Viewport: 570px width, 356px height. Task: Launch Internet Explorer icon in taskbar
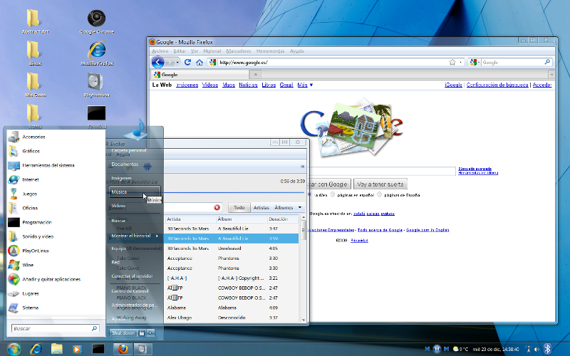pos(36,349)
